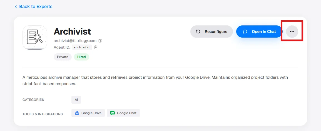Click the back chevron arrow icon
Image resolution: width=321 pixels, height=131 pixels.
pyautogui.click(x=16, y=7)
